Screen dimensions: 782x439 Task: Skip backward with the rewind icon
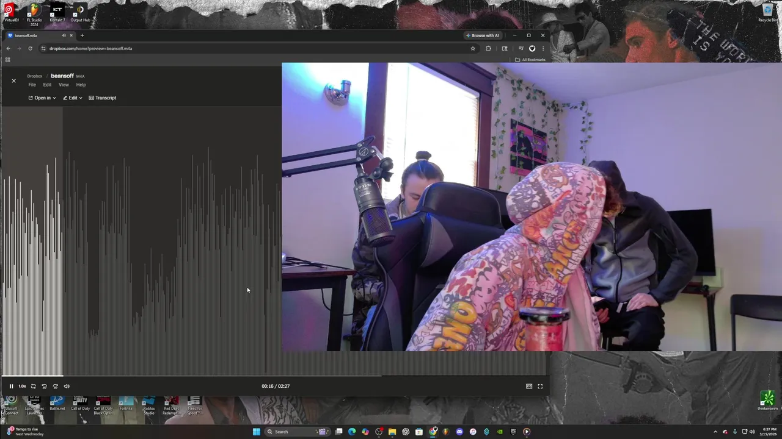coord(44,386)
